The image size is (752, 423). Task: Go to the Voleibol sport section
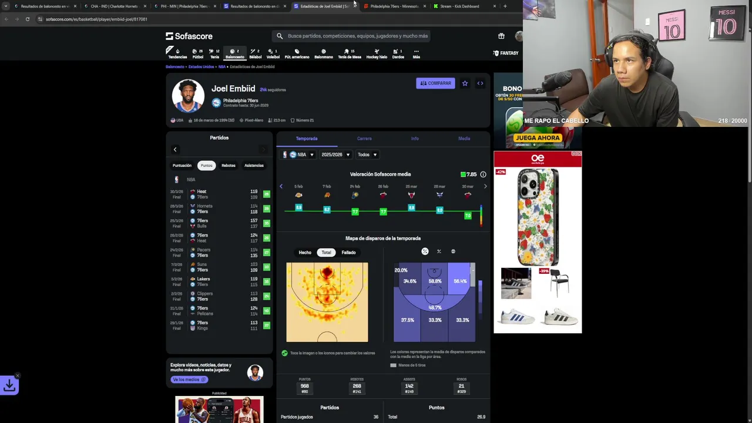click(273, 53)
